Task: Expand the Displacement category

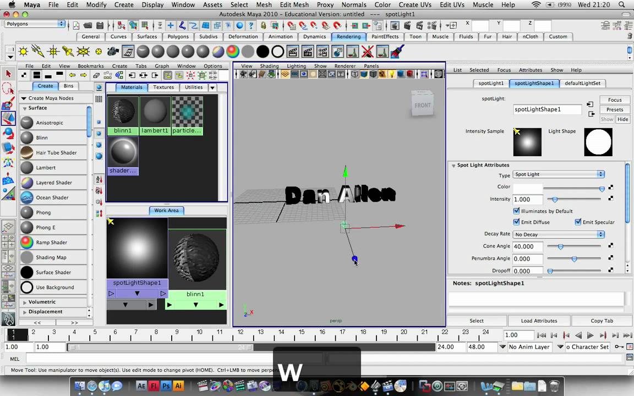Action: 25,312
